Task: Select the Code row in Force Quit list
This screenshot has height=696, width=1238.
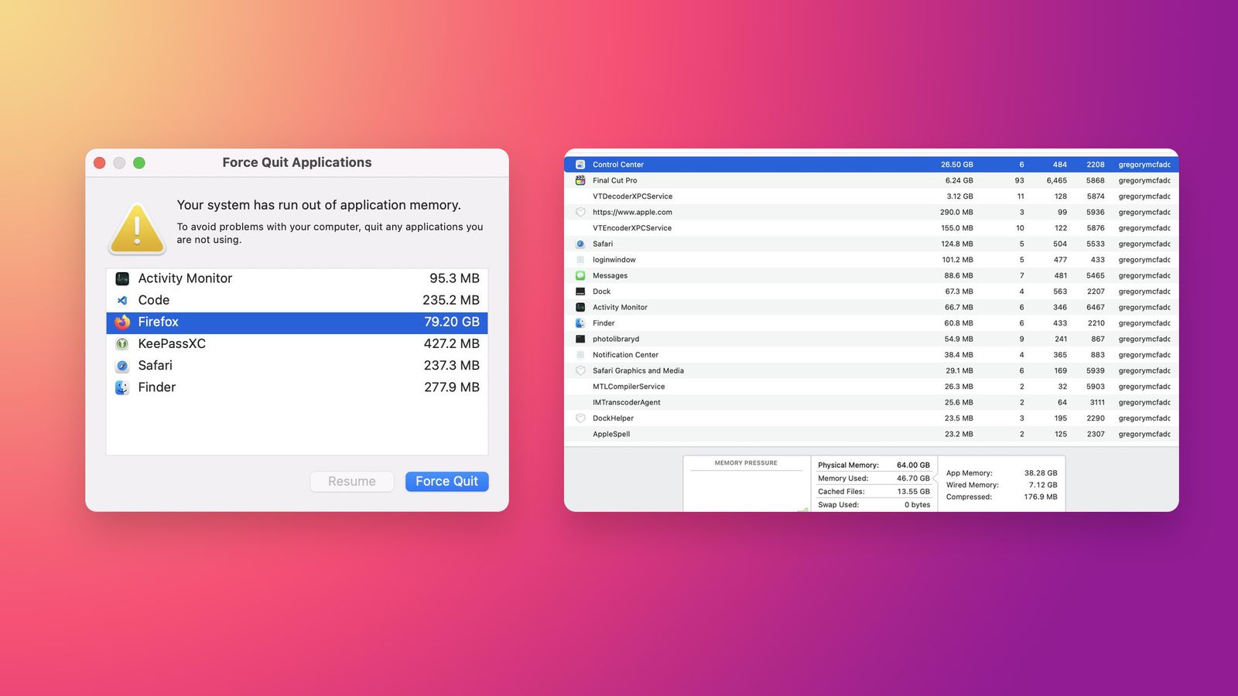Action: [x=297, y=300]
